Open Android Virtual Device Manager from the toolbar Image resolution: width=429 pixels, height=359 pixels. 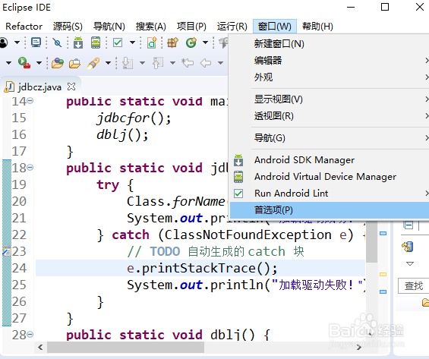pyautogui.click(x=96, y=43)
